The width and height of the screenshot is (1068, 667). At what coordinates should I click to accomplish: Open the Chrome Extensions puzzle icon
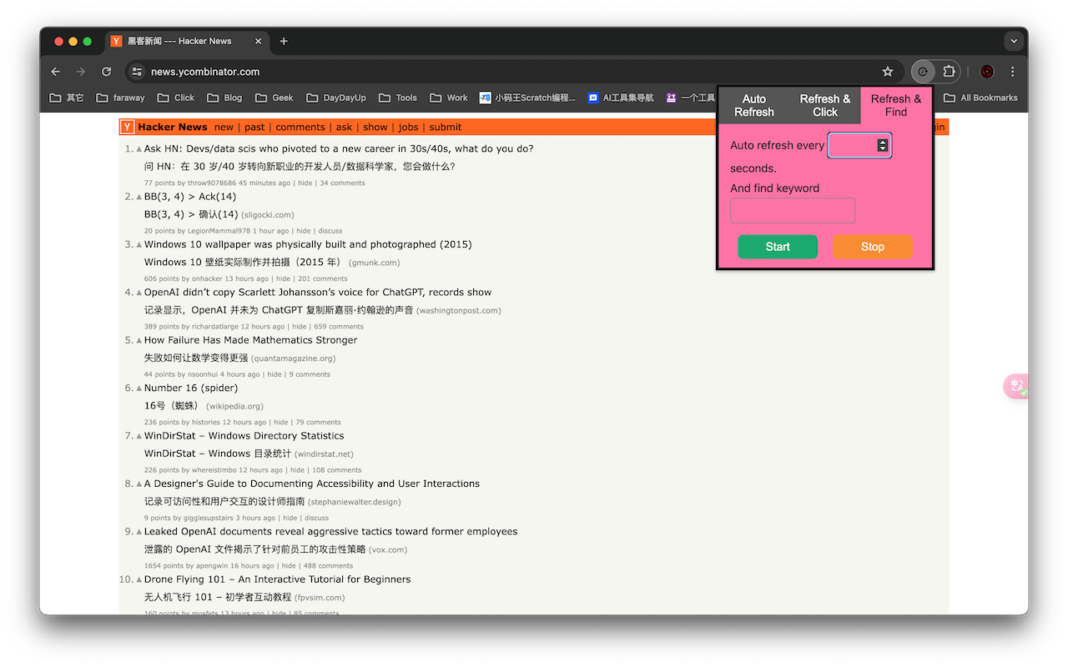click(x=949, y=72)
